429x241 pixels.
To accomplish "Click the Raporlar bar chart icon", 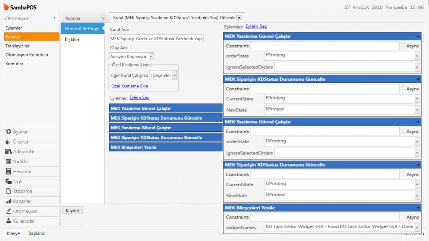I will (x=9, y=201).
